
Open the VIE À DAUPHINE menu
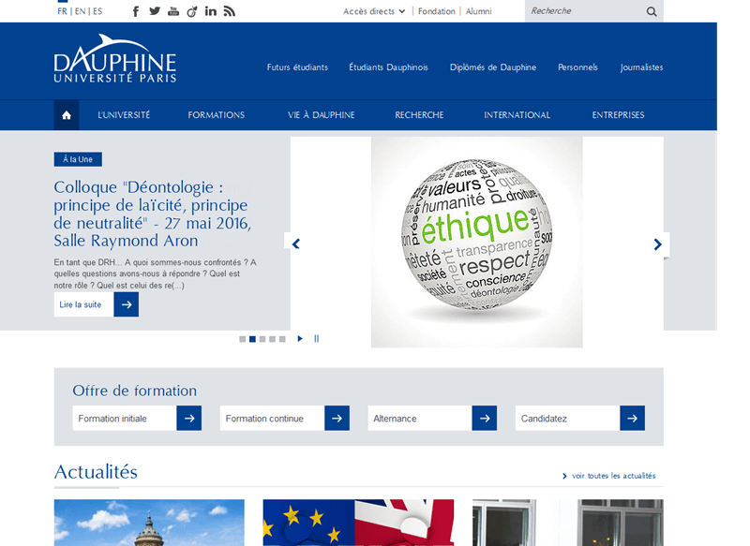tap(322, 115)
